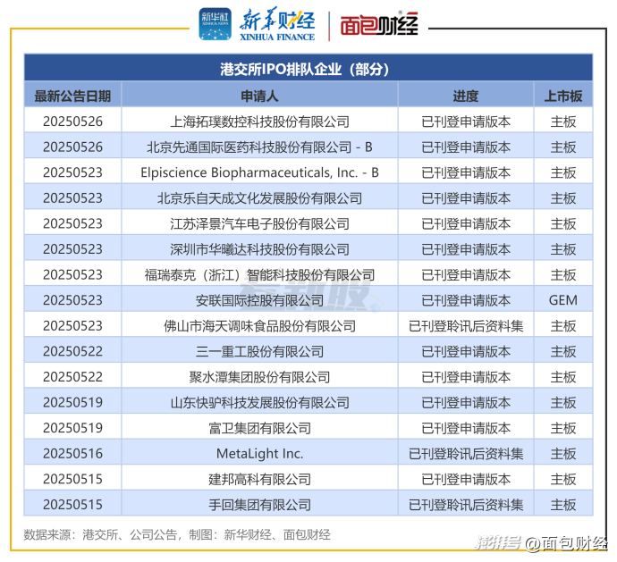The height and width of the screenshot is (562, 617).
Task: Click the 进度 column header
Action: point(466,96)
